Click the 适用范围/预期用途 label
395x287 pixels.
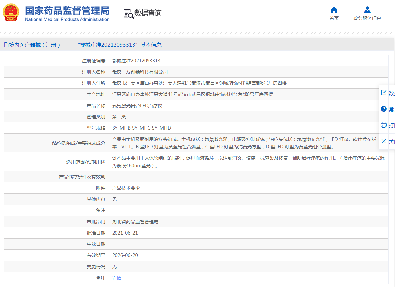coord(86,162)
